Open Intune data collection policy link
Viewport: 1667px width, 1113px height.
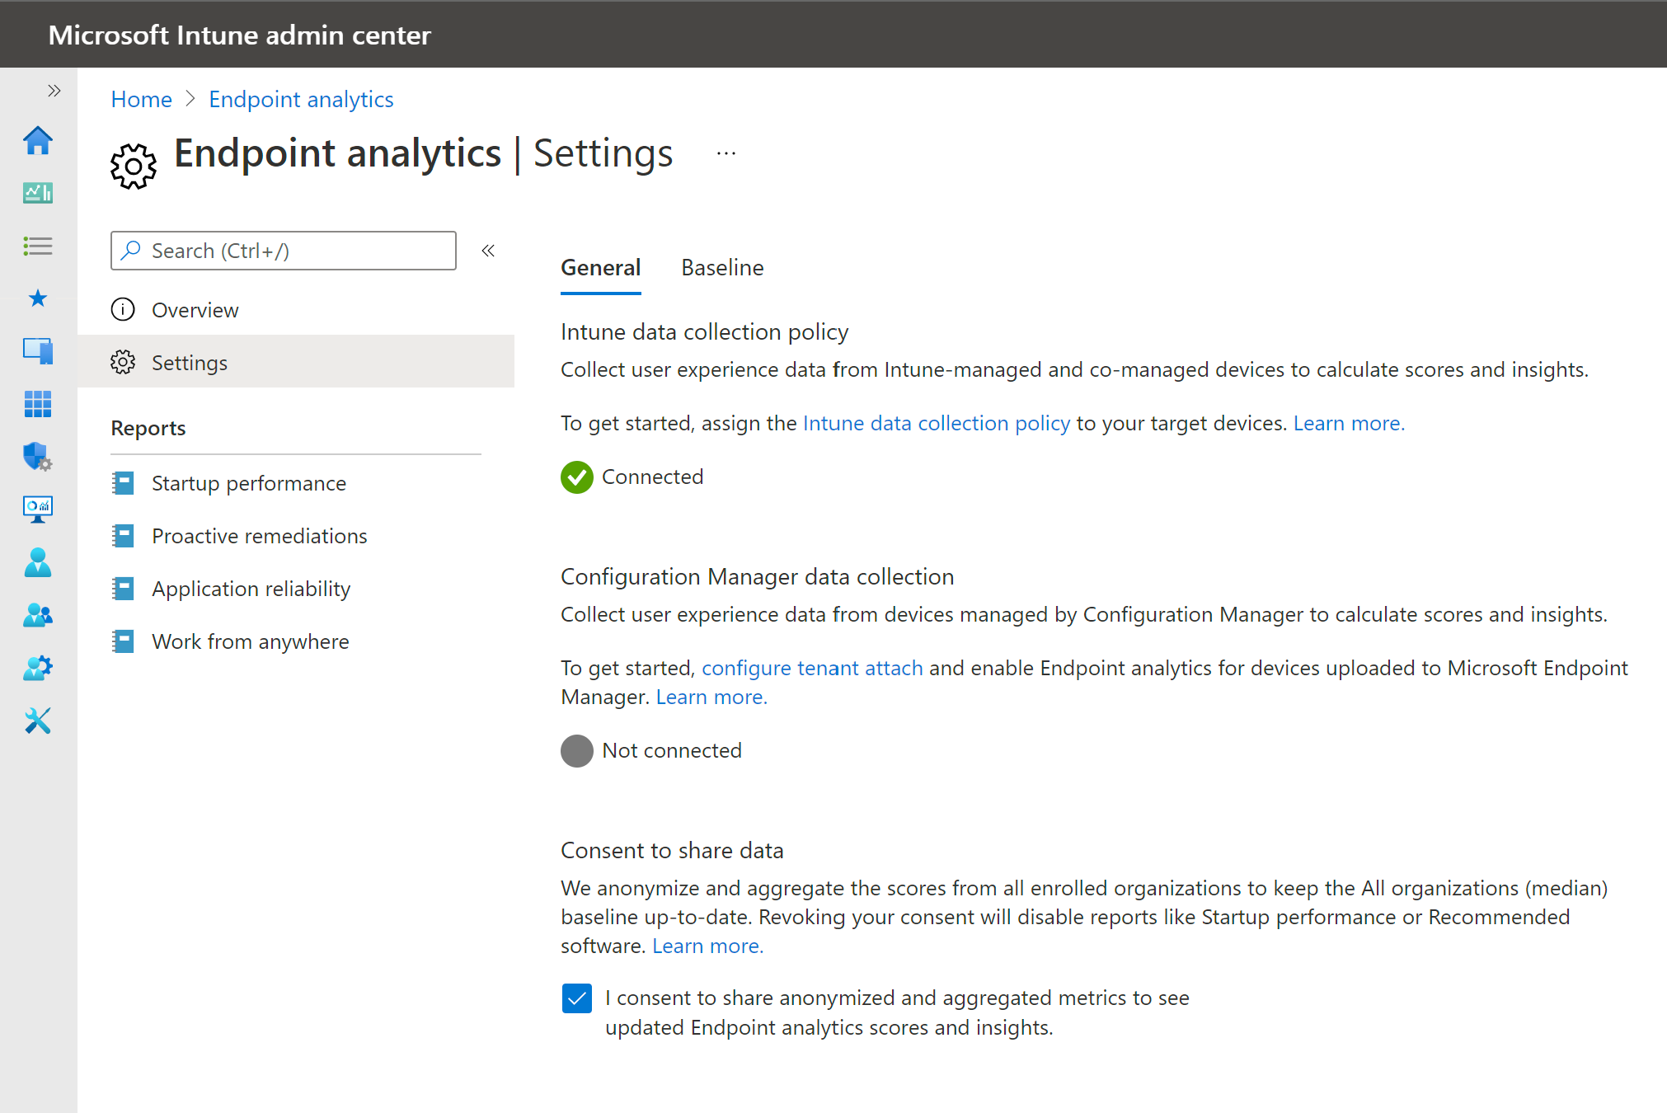click(937, 423)
